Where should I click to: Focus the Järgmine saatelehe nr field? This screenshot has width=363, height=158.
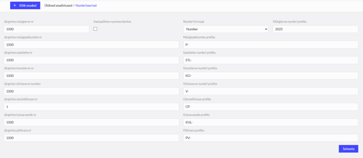pyautogui.click(x=91, y=60)
